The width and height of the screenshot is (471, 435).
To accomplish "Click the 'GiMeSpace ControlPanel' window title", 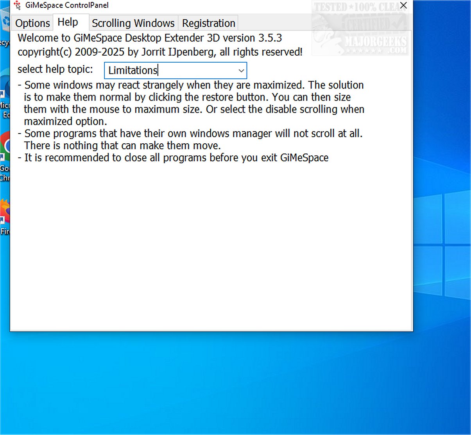I will pos(67,5).
